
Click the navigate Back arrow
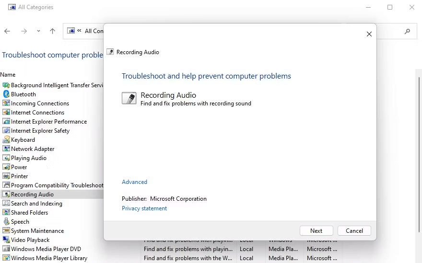pos(7,31)
